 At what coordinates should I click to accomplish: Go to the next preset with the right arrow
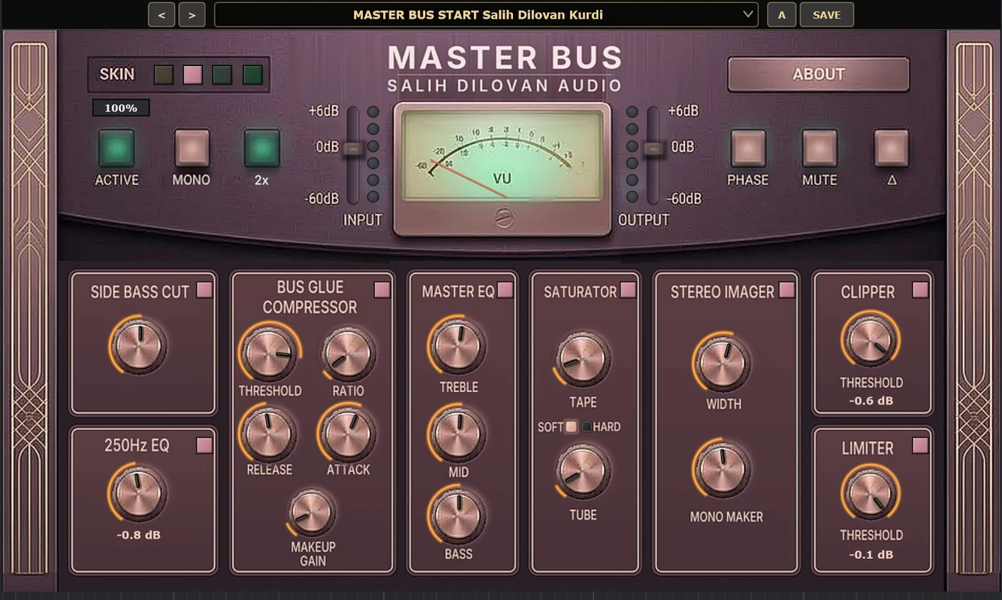tap(192, 14)
